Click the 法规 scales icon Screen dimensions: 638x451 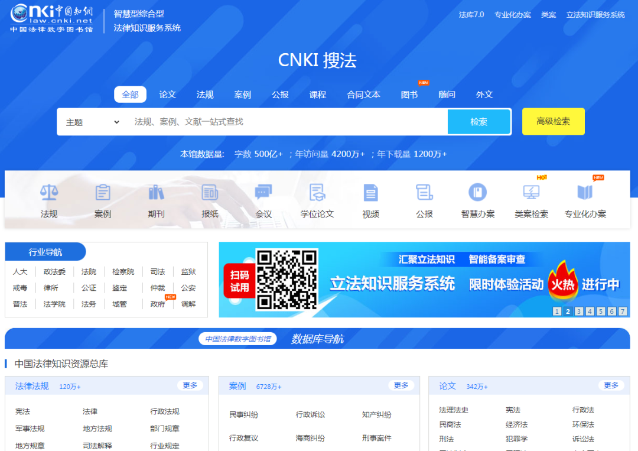coord(49,192)
